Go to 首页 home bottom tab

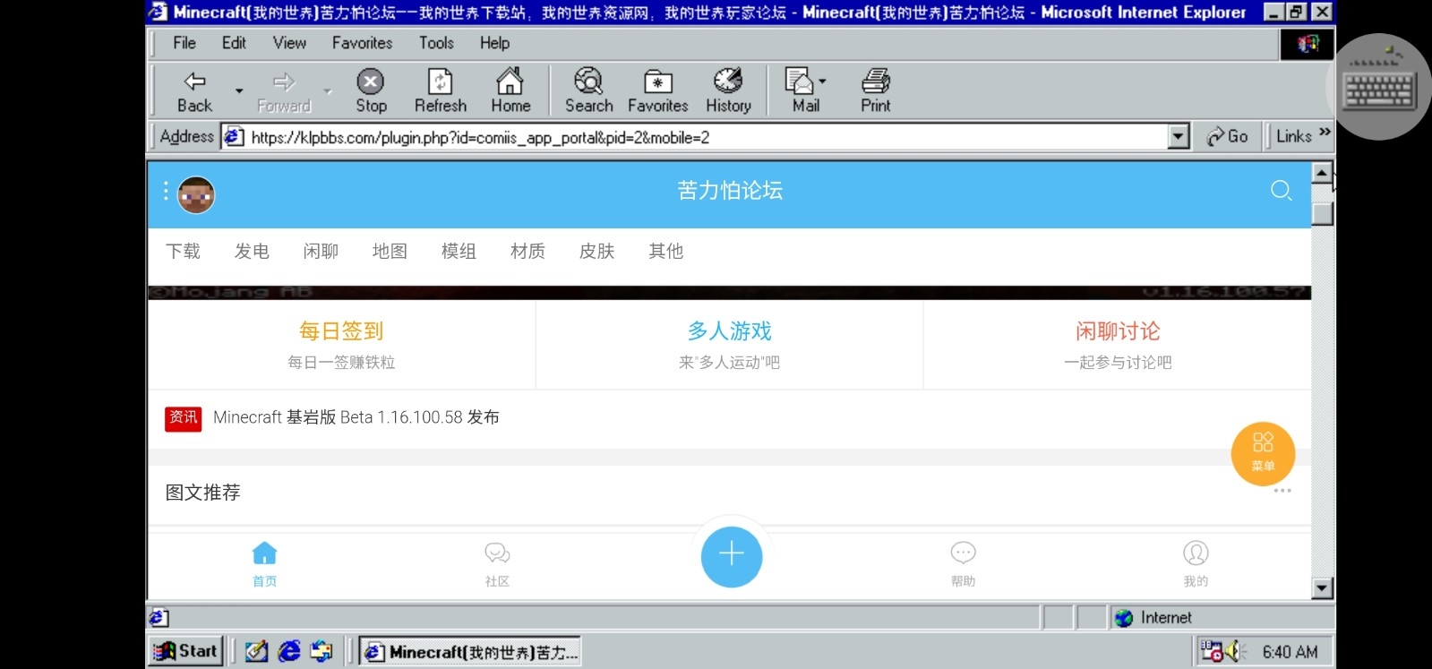coord(264,564)
